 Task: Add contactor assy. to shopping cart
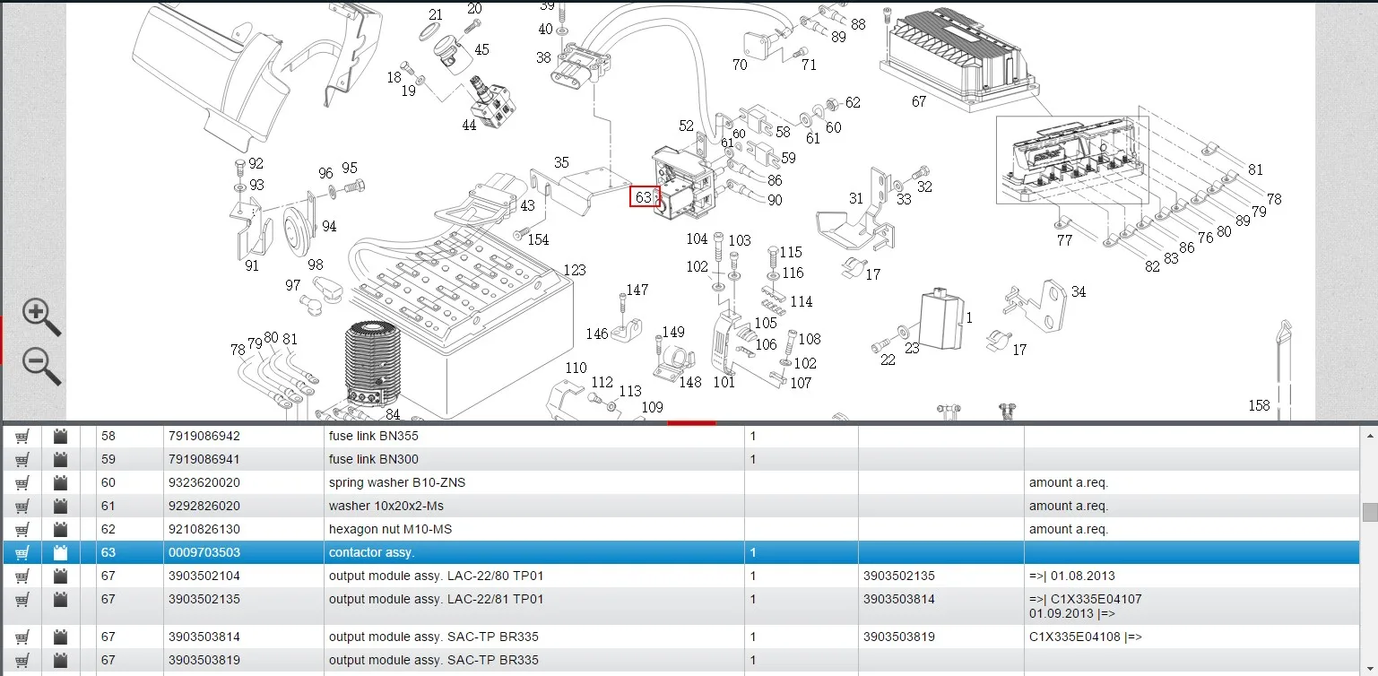(x=22, y=553)
